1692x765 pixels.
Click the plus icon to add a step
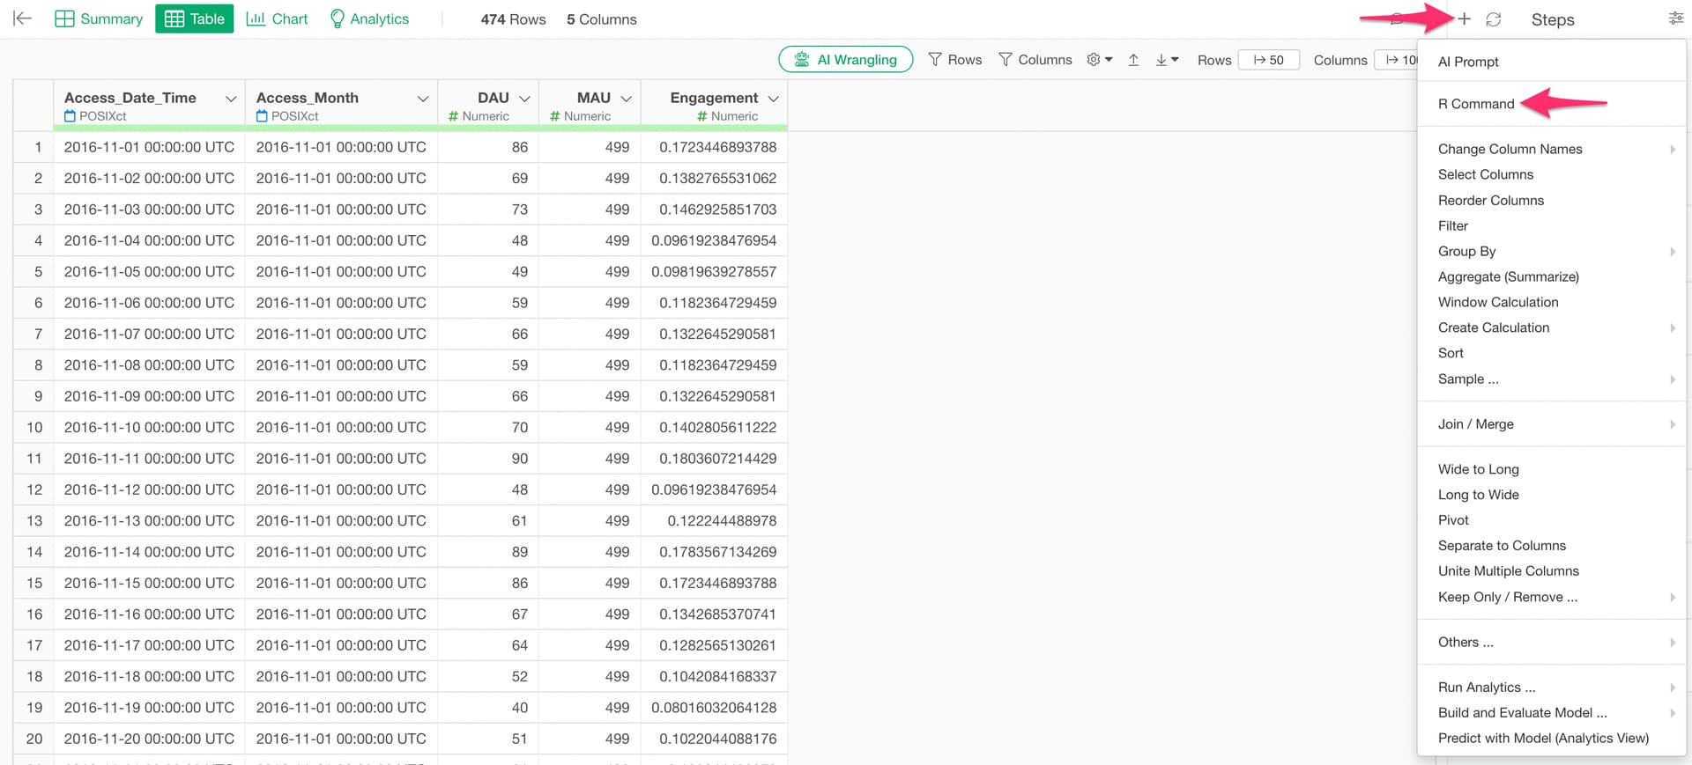(x=1464, y=19)
